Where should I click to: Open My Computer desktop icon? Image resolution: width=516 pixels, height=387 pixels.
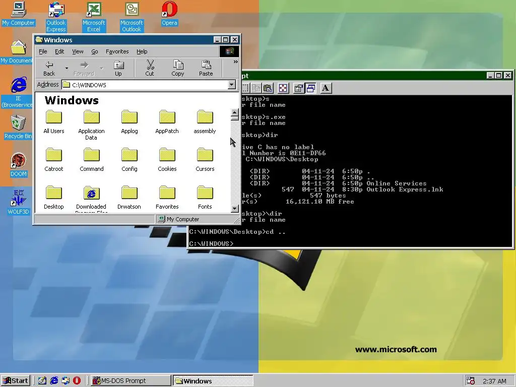[19, 14]
